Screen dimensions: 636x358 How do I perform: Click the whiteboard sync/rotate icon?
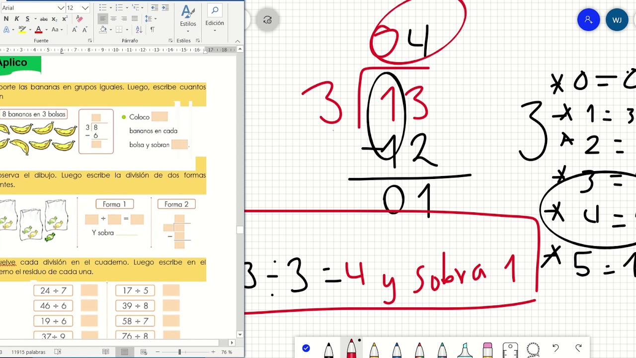click(x=267, y=20)
